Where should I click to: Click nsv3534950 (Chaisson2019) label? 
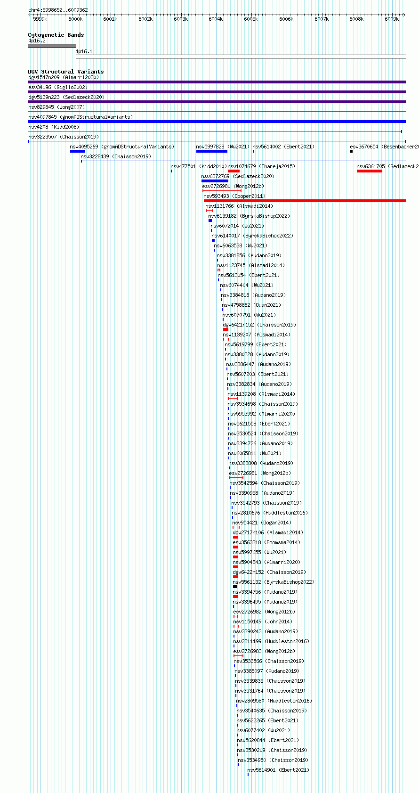click(273, 760)
